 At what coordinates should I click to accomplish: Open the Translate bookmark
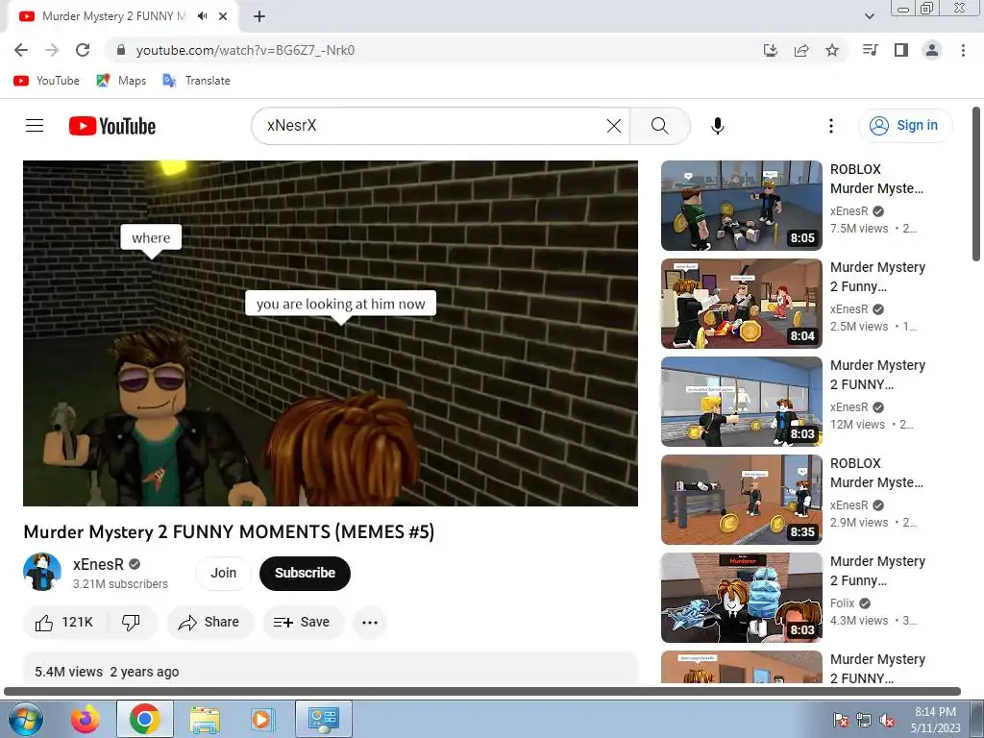coord(196,81)
